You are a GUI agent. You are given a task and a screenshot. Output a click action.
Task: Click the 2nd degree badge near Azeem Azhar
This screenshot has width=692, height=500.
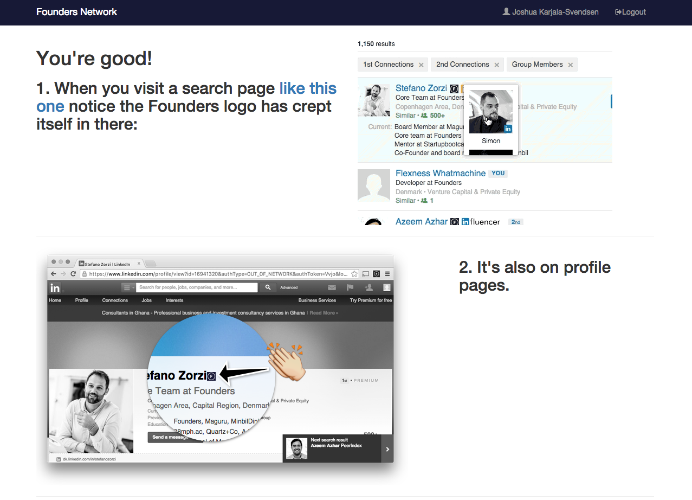[x=516, y=222]
